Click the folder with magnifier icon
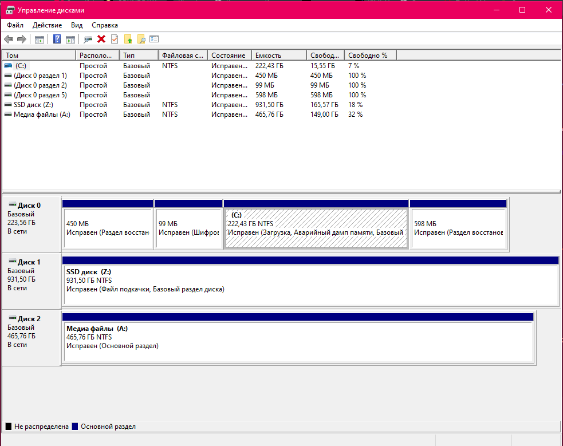This screenshot has width=563, height=446. pos(141,39)
